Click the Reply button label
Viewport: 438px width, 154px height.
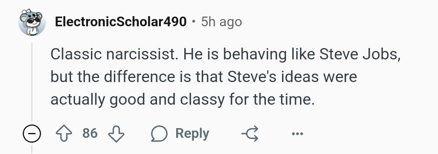click(192, 133)
